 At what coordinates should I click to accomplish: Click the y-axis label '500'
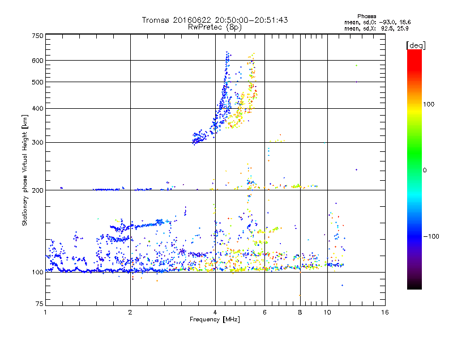(37, 82)
